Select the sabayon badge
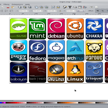This screenshot has height=108, width=108. [x=19, y=72]
